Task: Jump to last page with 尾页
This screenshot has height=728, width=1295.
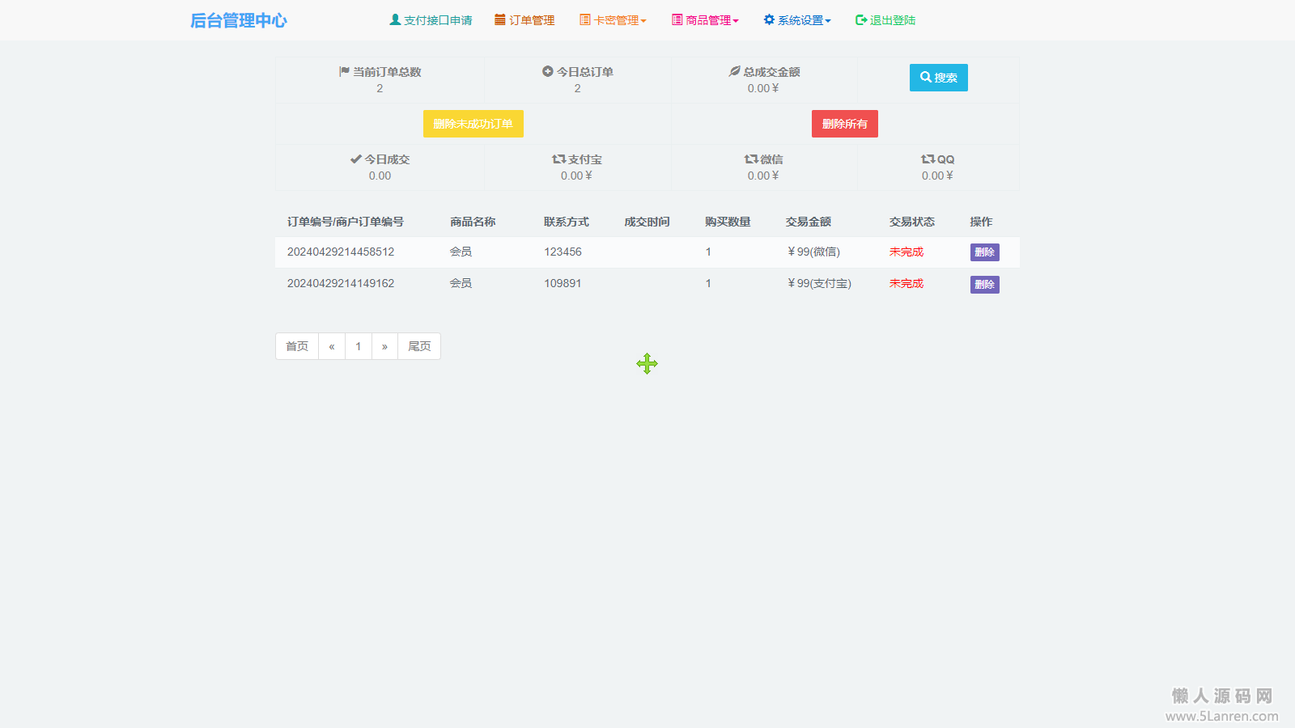Action: point(419,346)
